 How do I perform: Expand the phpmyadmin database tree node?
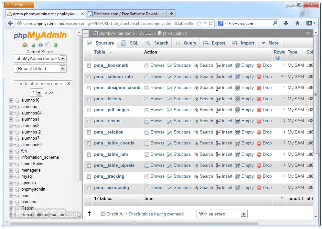[11, 189]
